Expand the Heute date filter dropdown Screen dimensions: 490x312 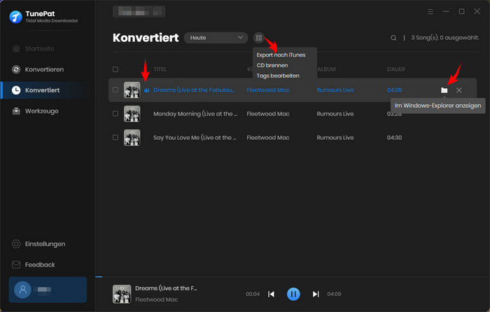point(216,38)
